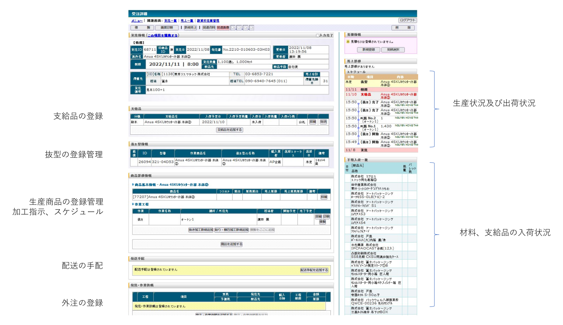Expand the 商品基本情報 section arrow

pyautogui.click(x=133, y=185)
